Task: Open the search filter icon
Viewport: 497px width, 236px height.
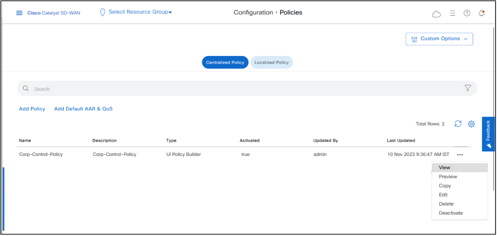Action: click(x=468, y=88)
